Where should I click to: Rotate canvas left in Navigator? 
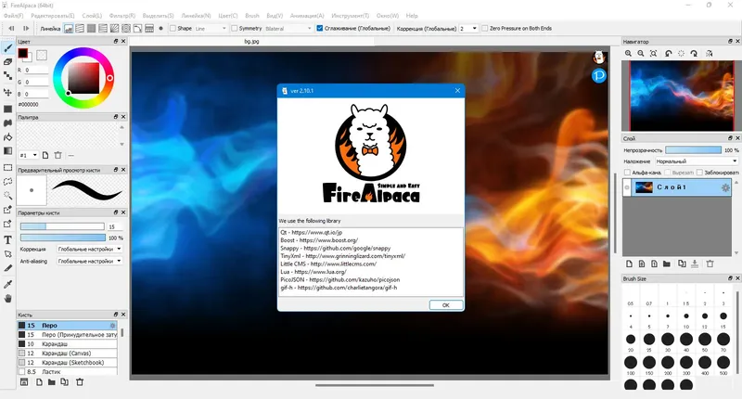tap(668, 54)
